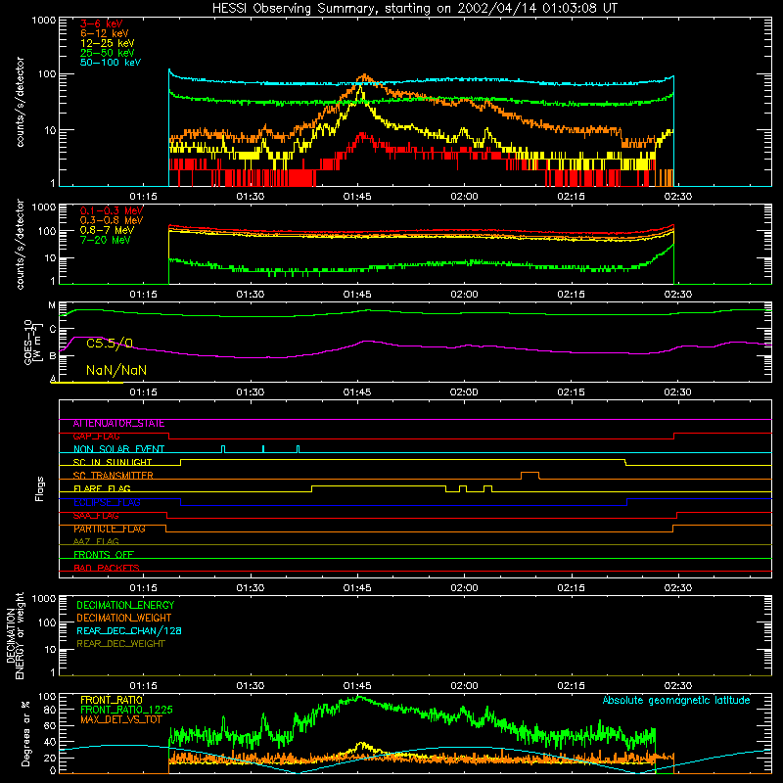The width and height of the screenshot is (783, 783).
Task: Click the REAR_DEC_CHAN/128 legend label
Action: click(129, 630)
